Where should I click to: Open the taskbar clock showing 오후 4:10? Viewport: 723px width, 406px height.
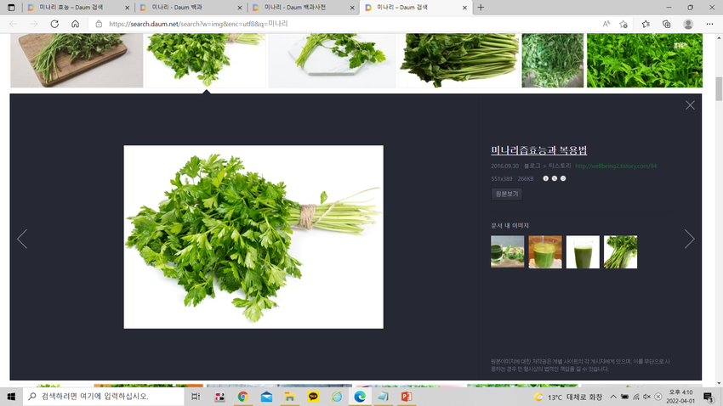click(x=680, y=397)
